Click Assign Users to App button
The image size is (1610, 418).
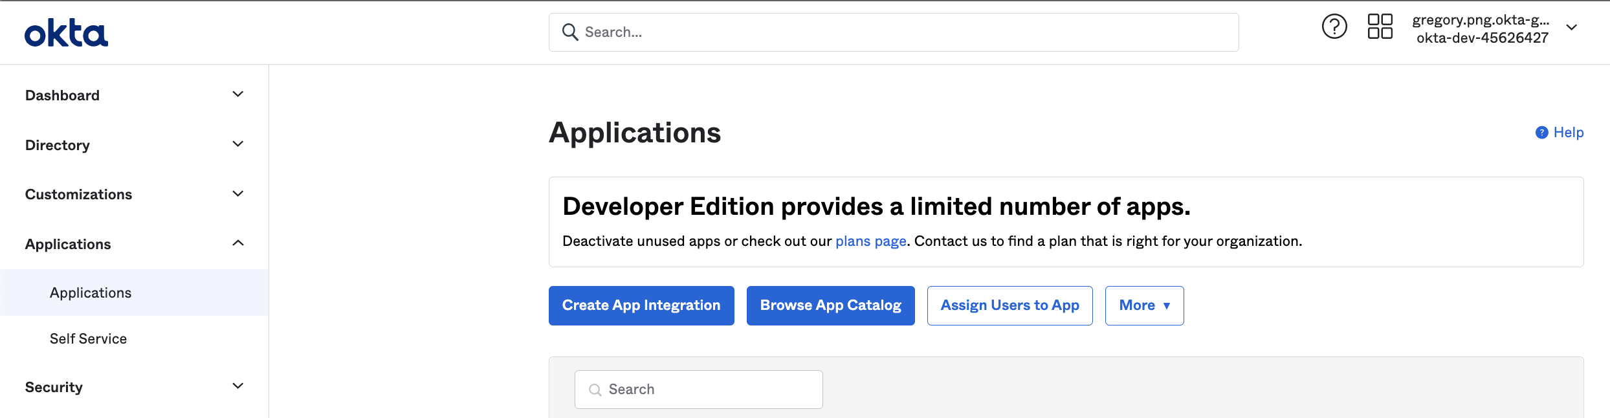pyautogui.click(x=1009, y=305)
